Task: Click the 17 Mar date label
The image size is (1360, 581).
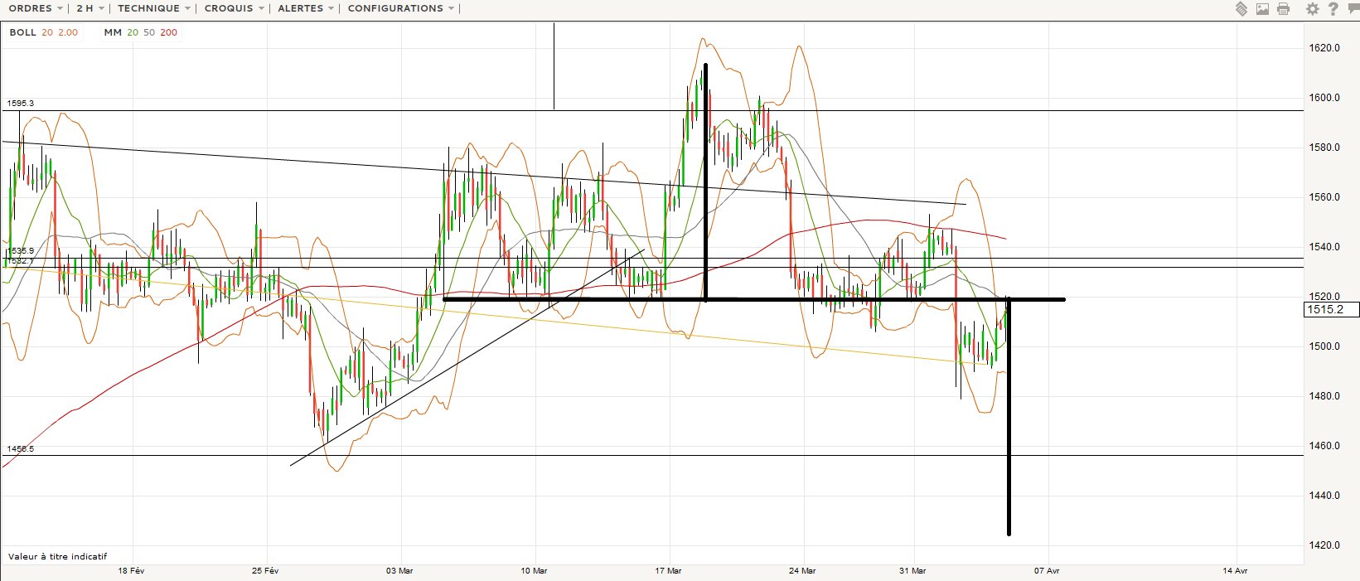Action: tap(668, 571)
